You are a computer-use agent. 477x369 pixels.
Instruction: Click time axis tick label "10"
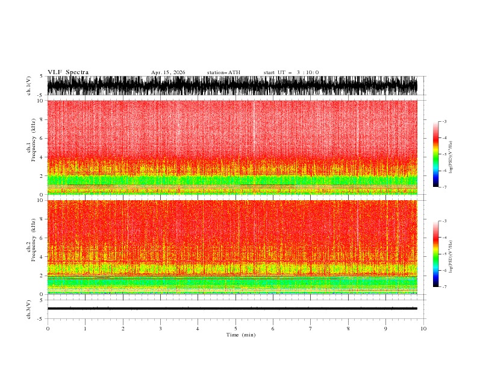[x=423, y=329]
